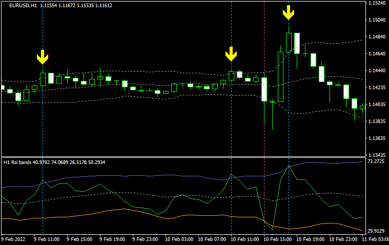Screen dimensions: 389x245
Task: Click the 1.15240 price scale label
Action: pyautogui.click(x=377, y=3)
